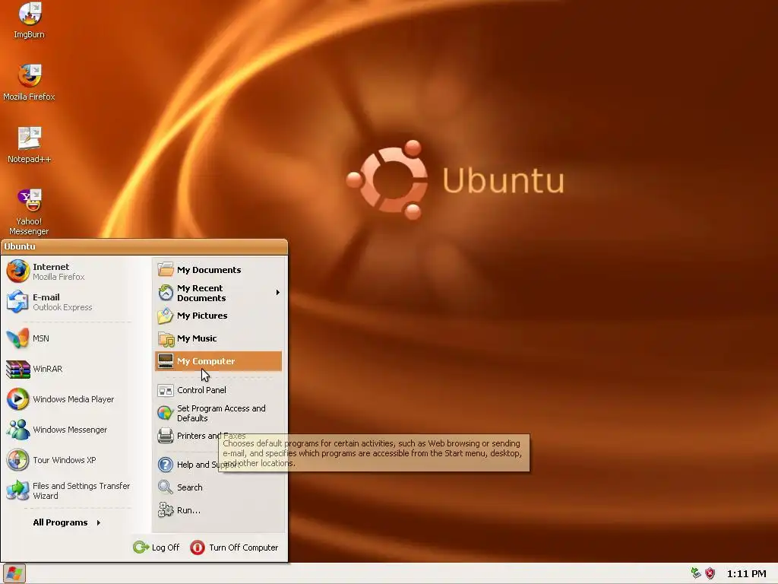Click the My Recent Documents clock icon

[x=166, y=293]
